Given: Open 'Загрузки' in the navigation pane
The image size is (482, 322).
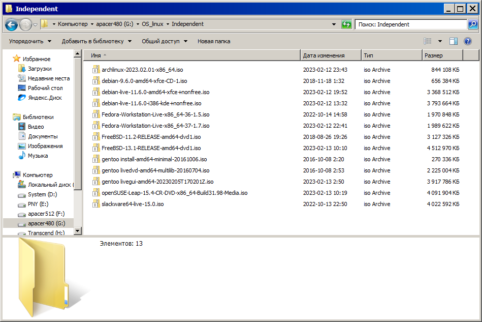Looking at the screenshot, I should coord(40,69).
